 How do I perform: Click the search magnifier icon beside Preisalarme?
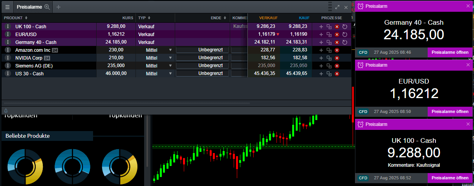(x=47, y=7)
